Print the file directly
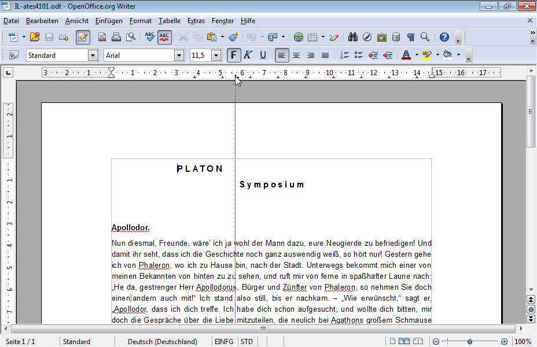This screenshot has width=537, height=347. [x=116, y=37]
